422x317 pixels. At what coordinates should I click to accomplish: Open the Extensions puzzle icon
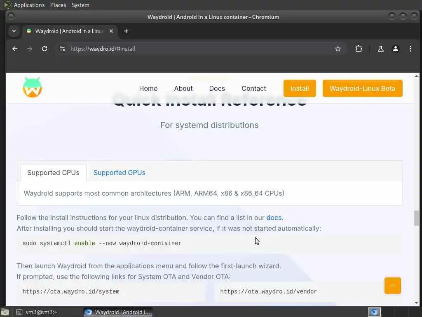point(359,49)
